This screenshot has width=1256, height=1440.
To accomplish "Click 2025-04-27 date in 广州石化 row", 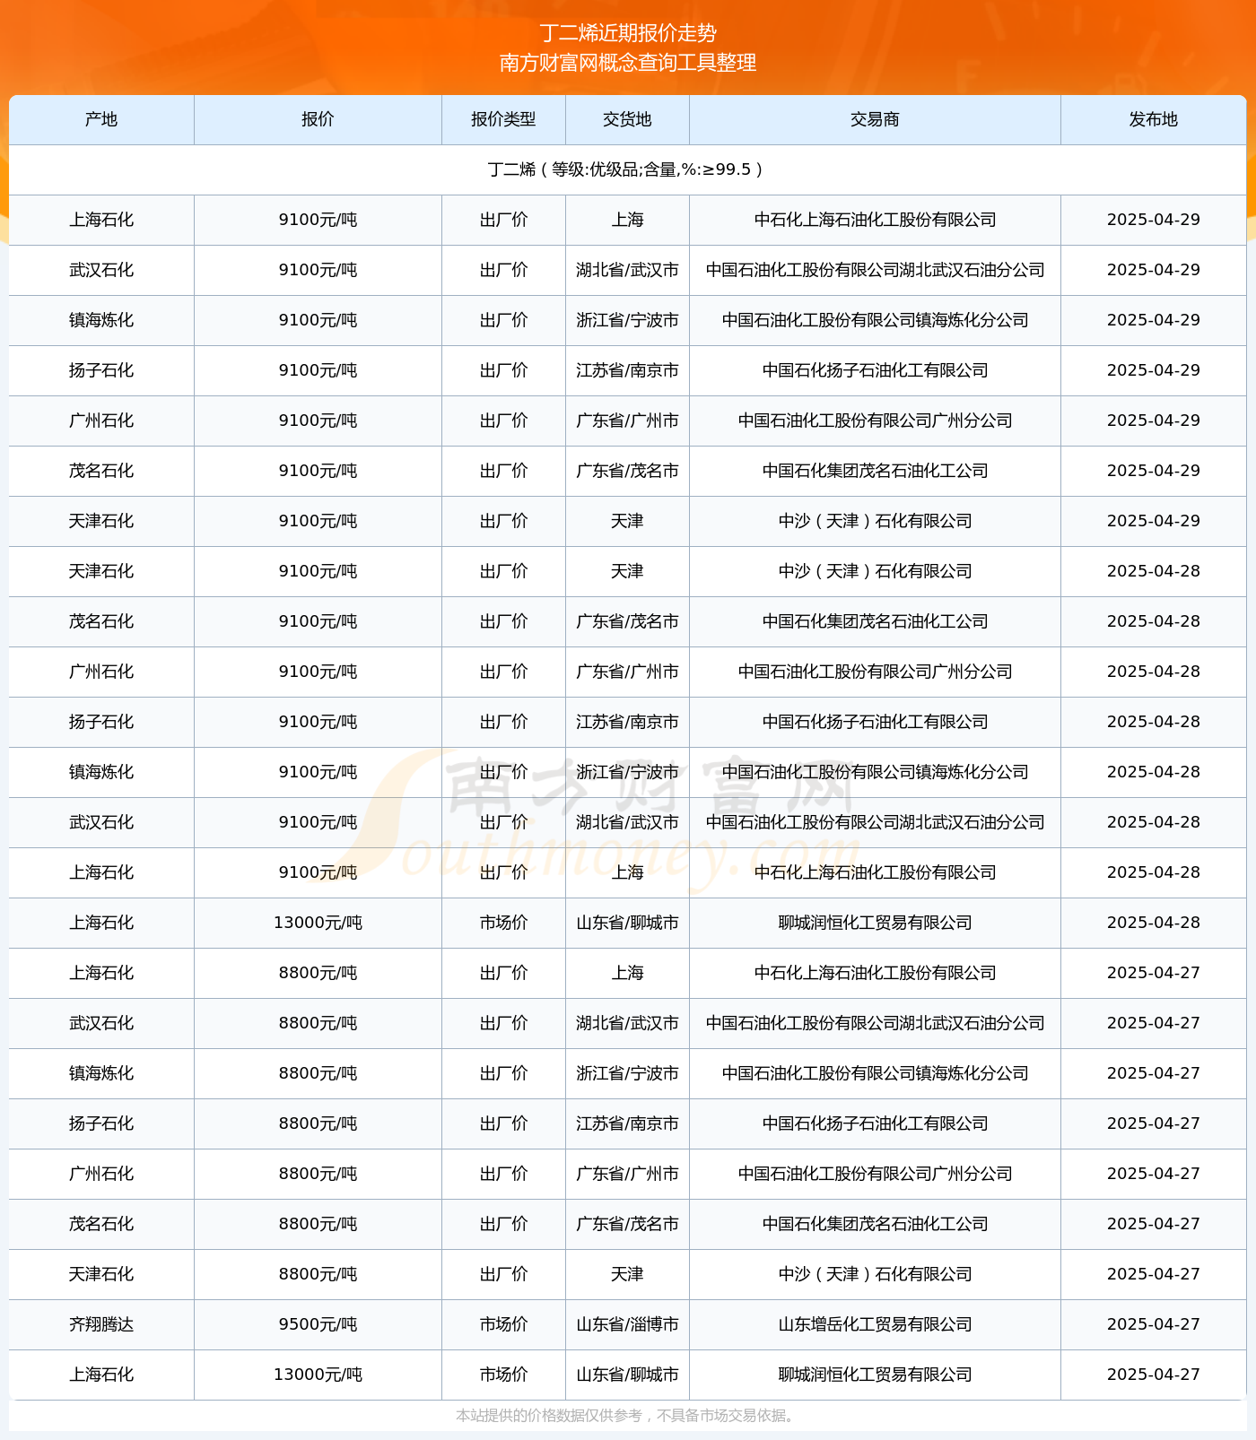I will coord(1153,1174).
